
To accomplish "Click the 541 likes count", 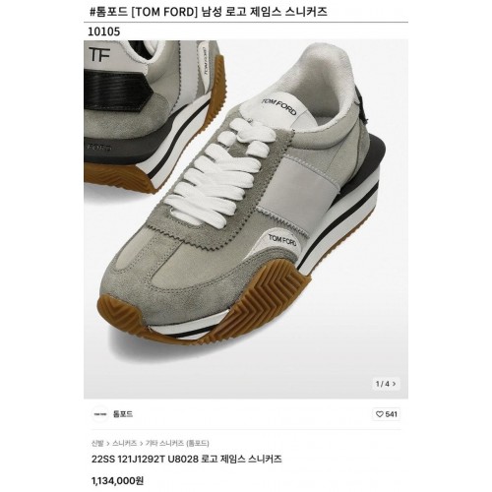I will coord(392,414).
